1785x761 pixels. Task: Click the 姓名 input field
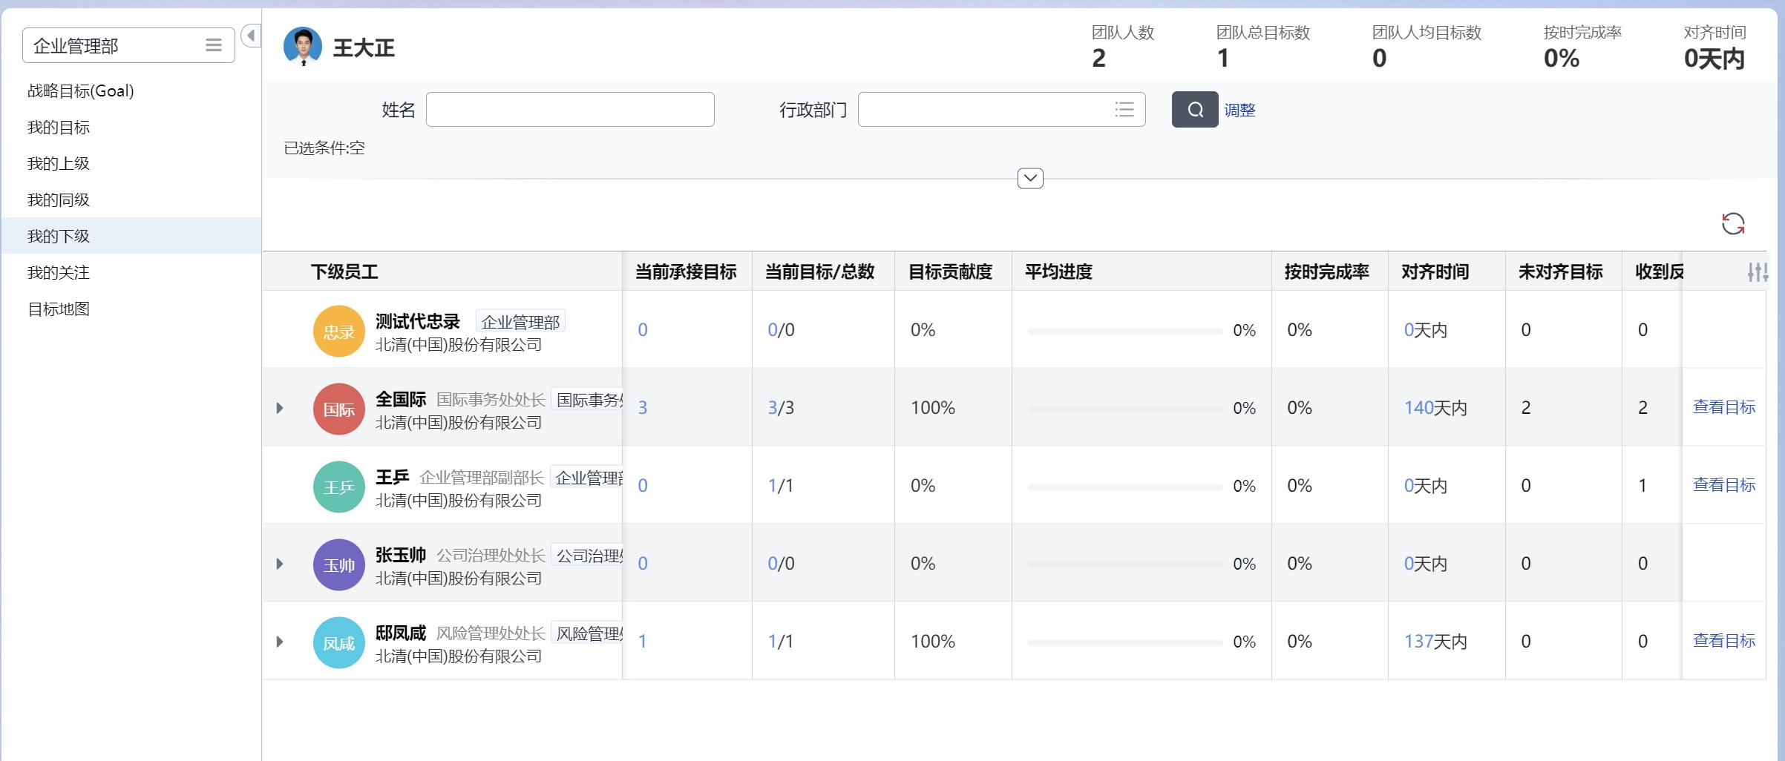[570, 110]
